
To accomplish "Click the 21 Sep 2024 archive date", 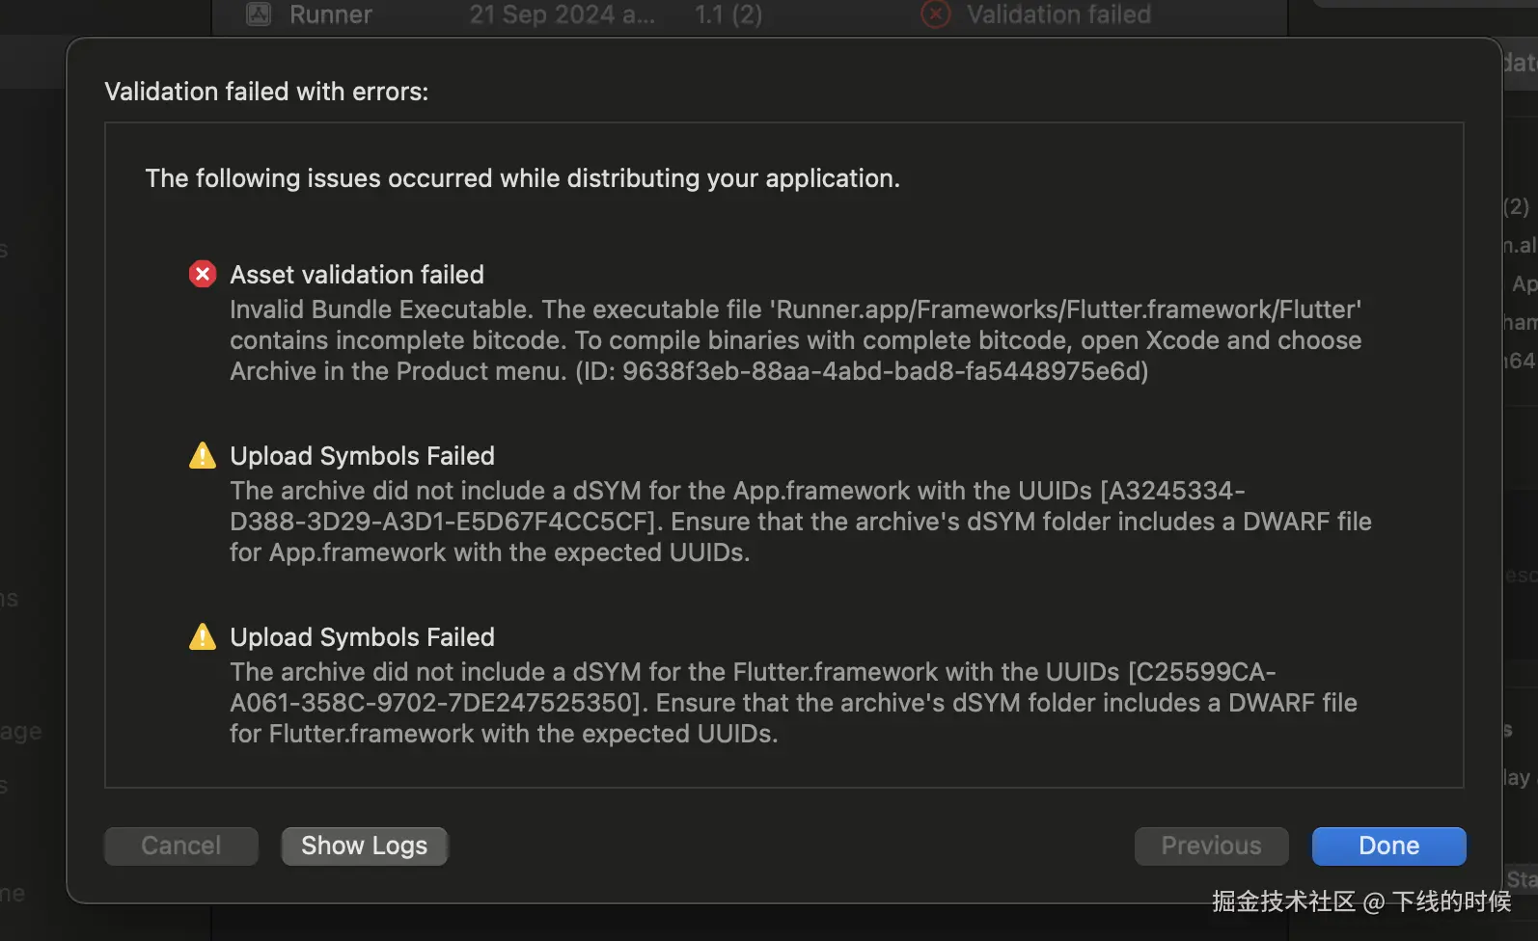I will point(562,14).
